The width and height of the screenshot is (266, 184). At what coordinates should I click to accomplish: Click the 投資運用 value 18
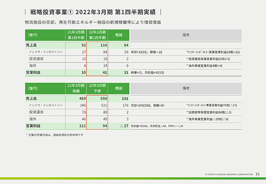click(105, 59)
